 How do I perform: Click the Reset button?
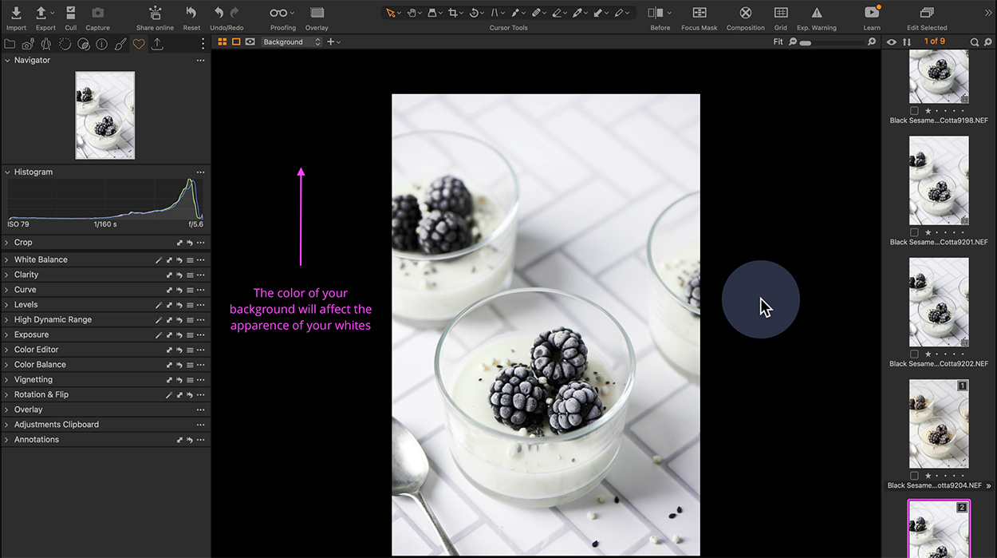[191, 12]
